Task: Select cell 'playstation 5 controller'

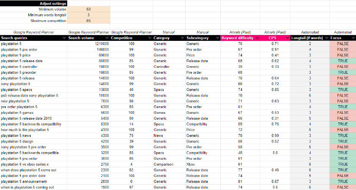Action: (x=33, y=67)
